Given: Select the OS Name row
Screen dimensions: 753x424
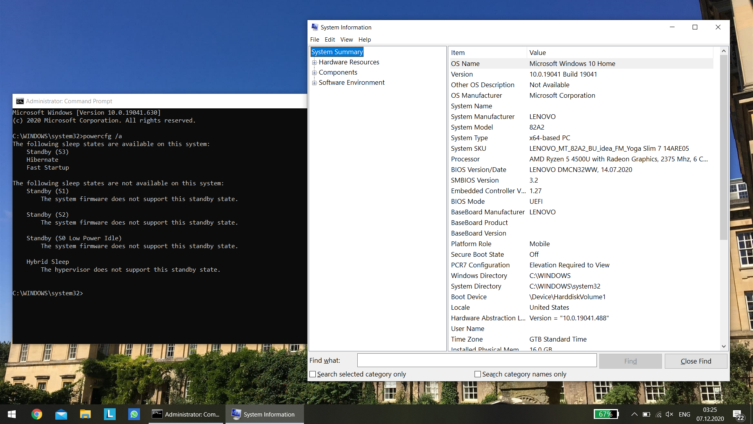Looking at the screenshot, I should click(581, 64).
